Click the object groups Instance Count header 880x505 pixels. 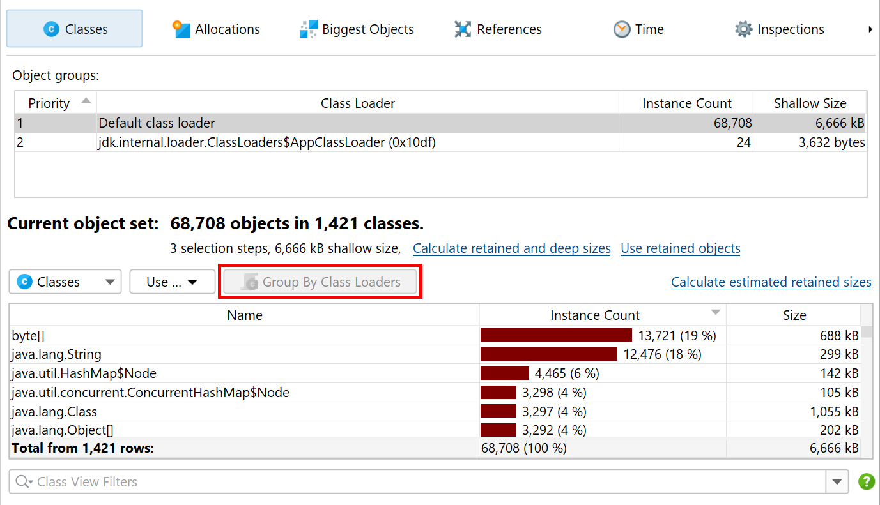tap(686, 103)
